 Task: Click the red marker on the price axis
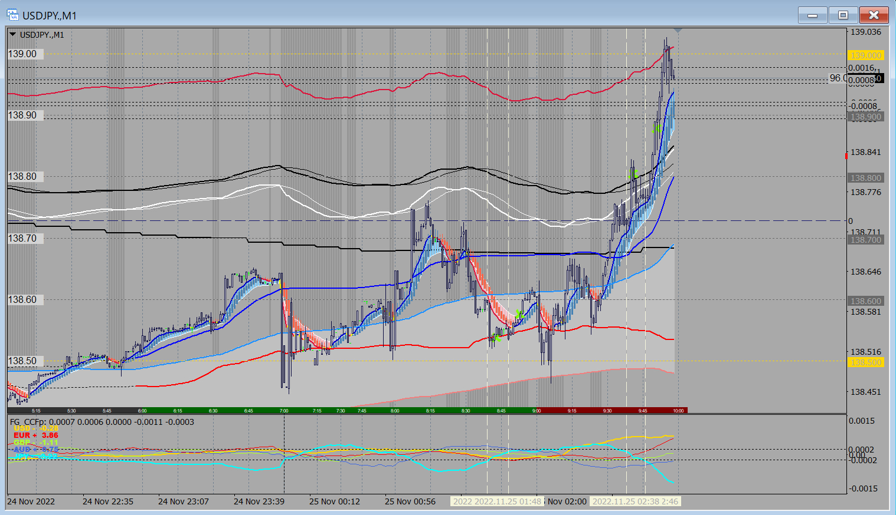point(846,155)
